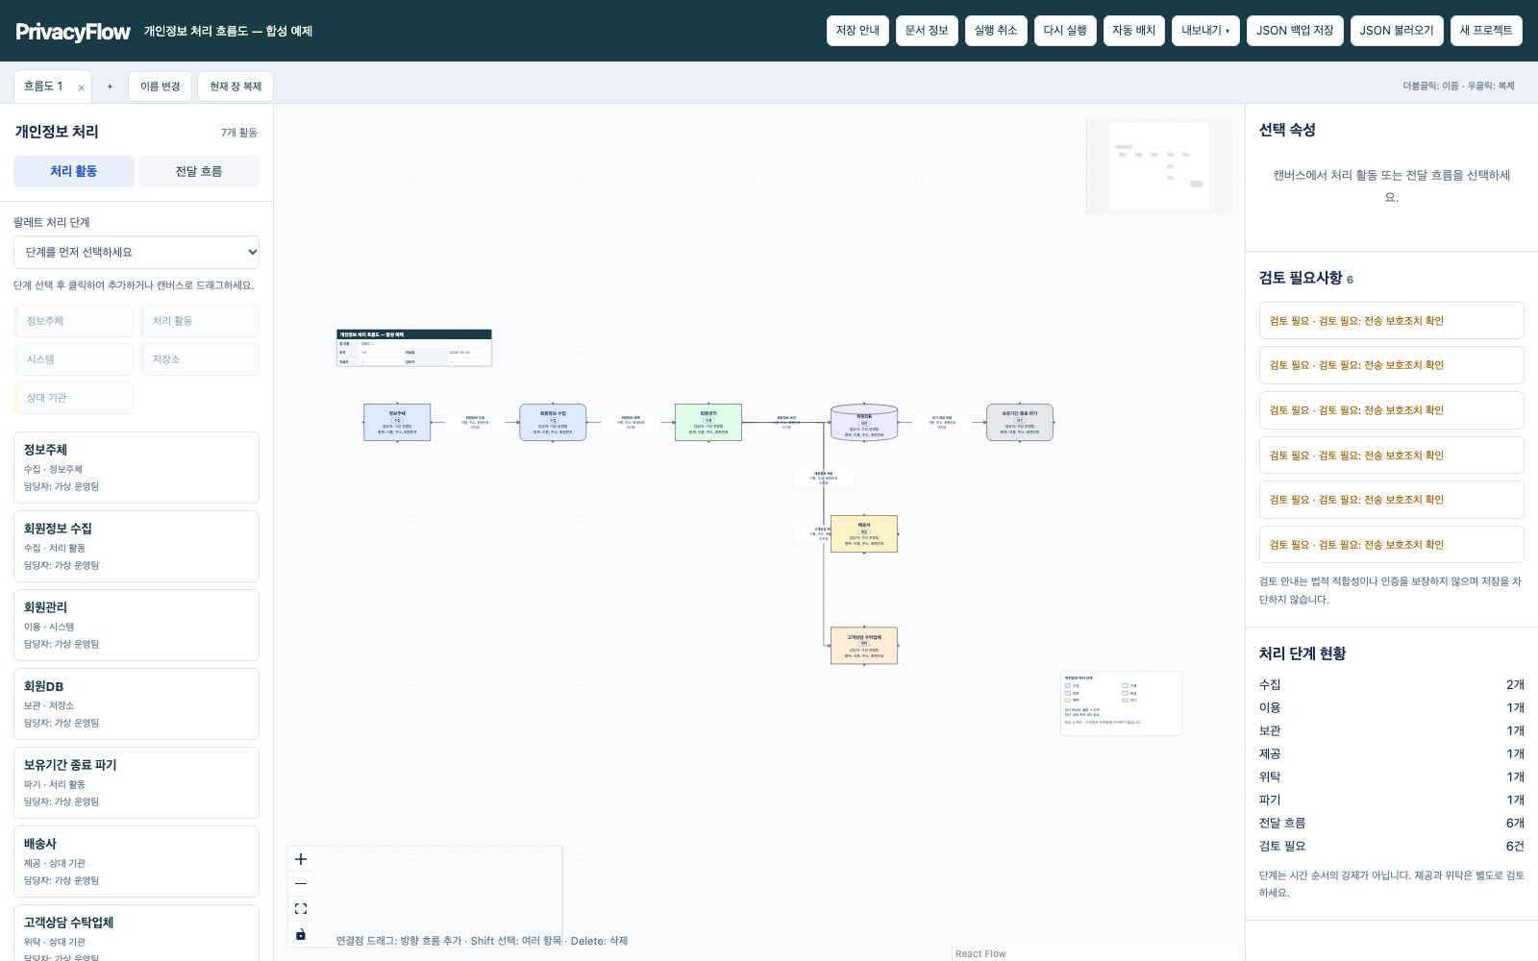Duplicate the sheet with 현재 장 복제
The width and height of the screenshot is (1538, 961).
236,86
